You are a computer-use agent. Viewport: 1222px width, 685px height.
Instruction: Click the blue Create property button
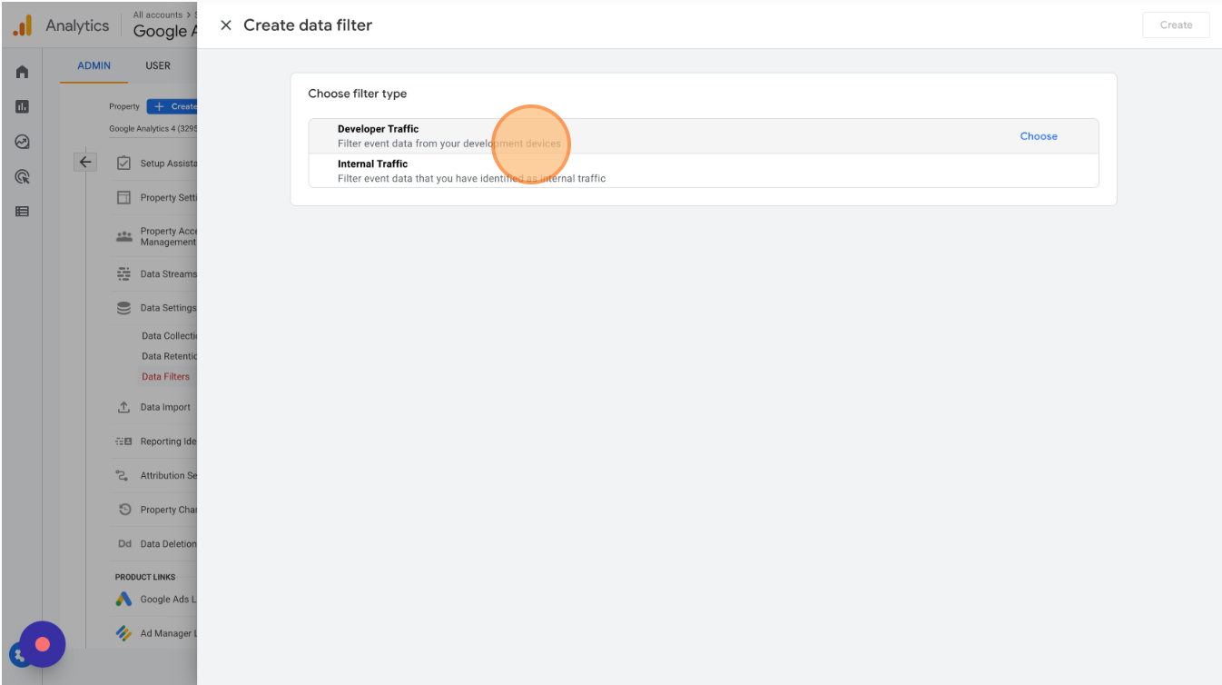tap(172, 106)
